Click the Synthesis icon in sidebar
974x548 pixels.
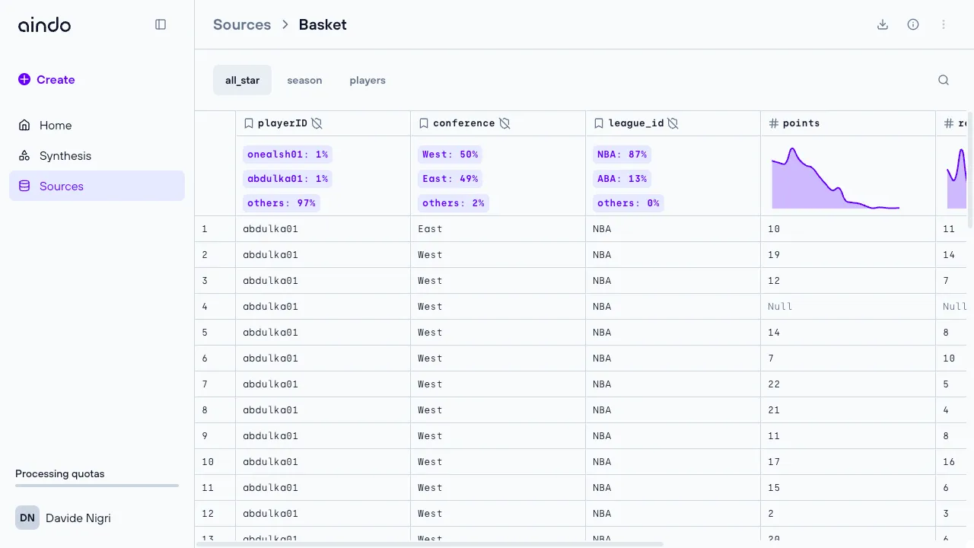pos(24,155)
